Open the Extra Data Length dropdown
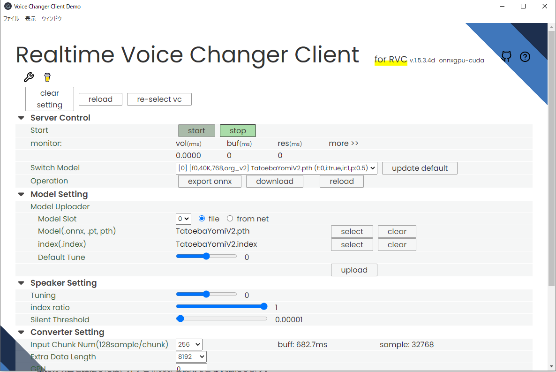This screenshot has height=372, width=556. click(x=191, y=357)
